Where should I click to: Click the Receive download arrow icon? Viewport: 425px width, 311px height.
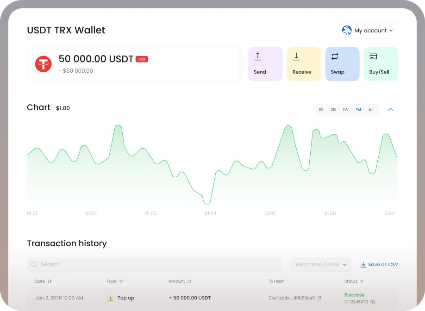click(x=296, y=56)
